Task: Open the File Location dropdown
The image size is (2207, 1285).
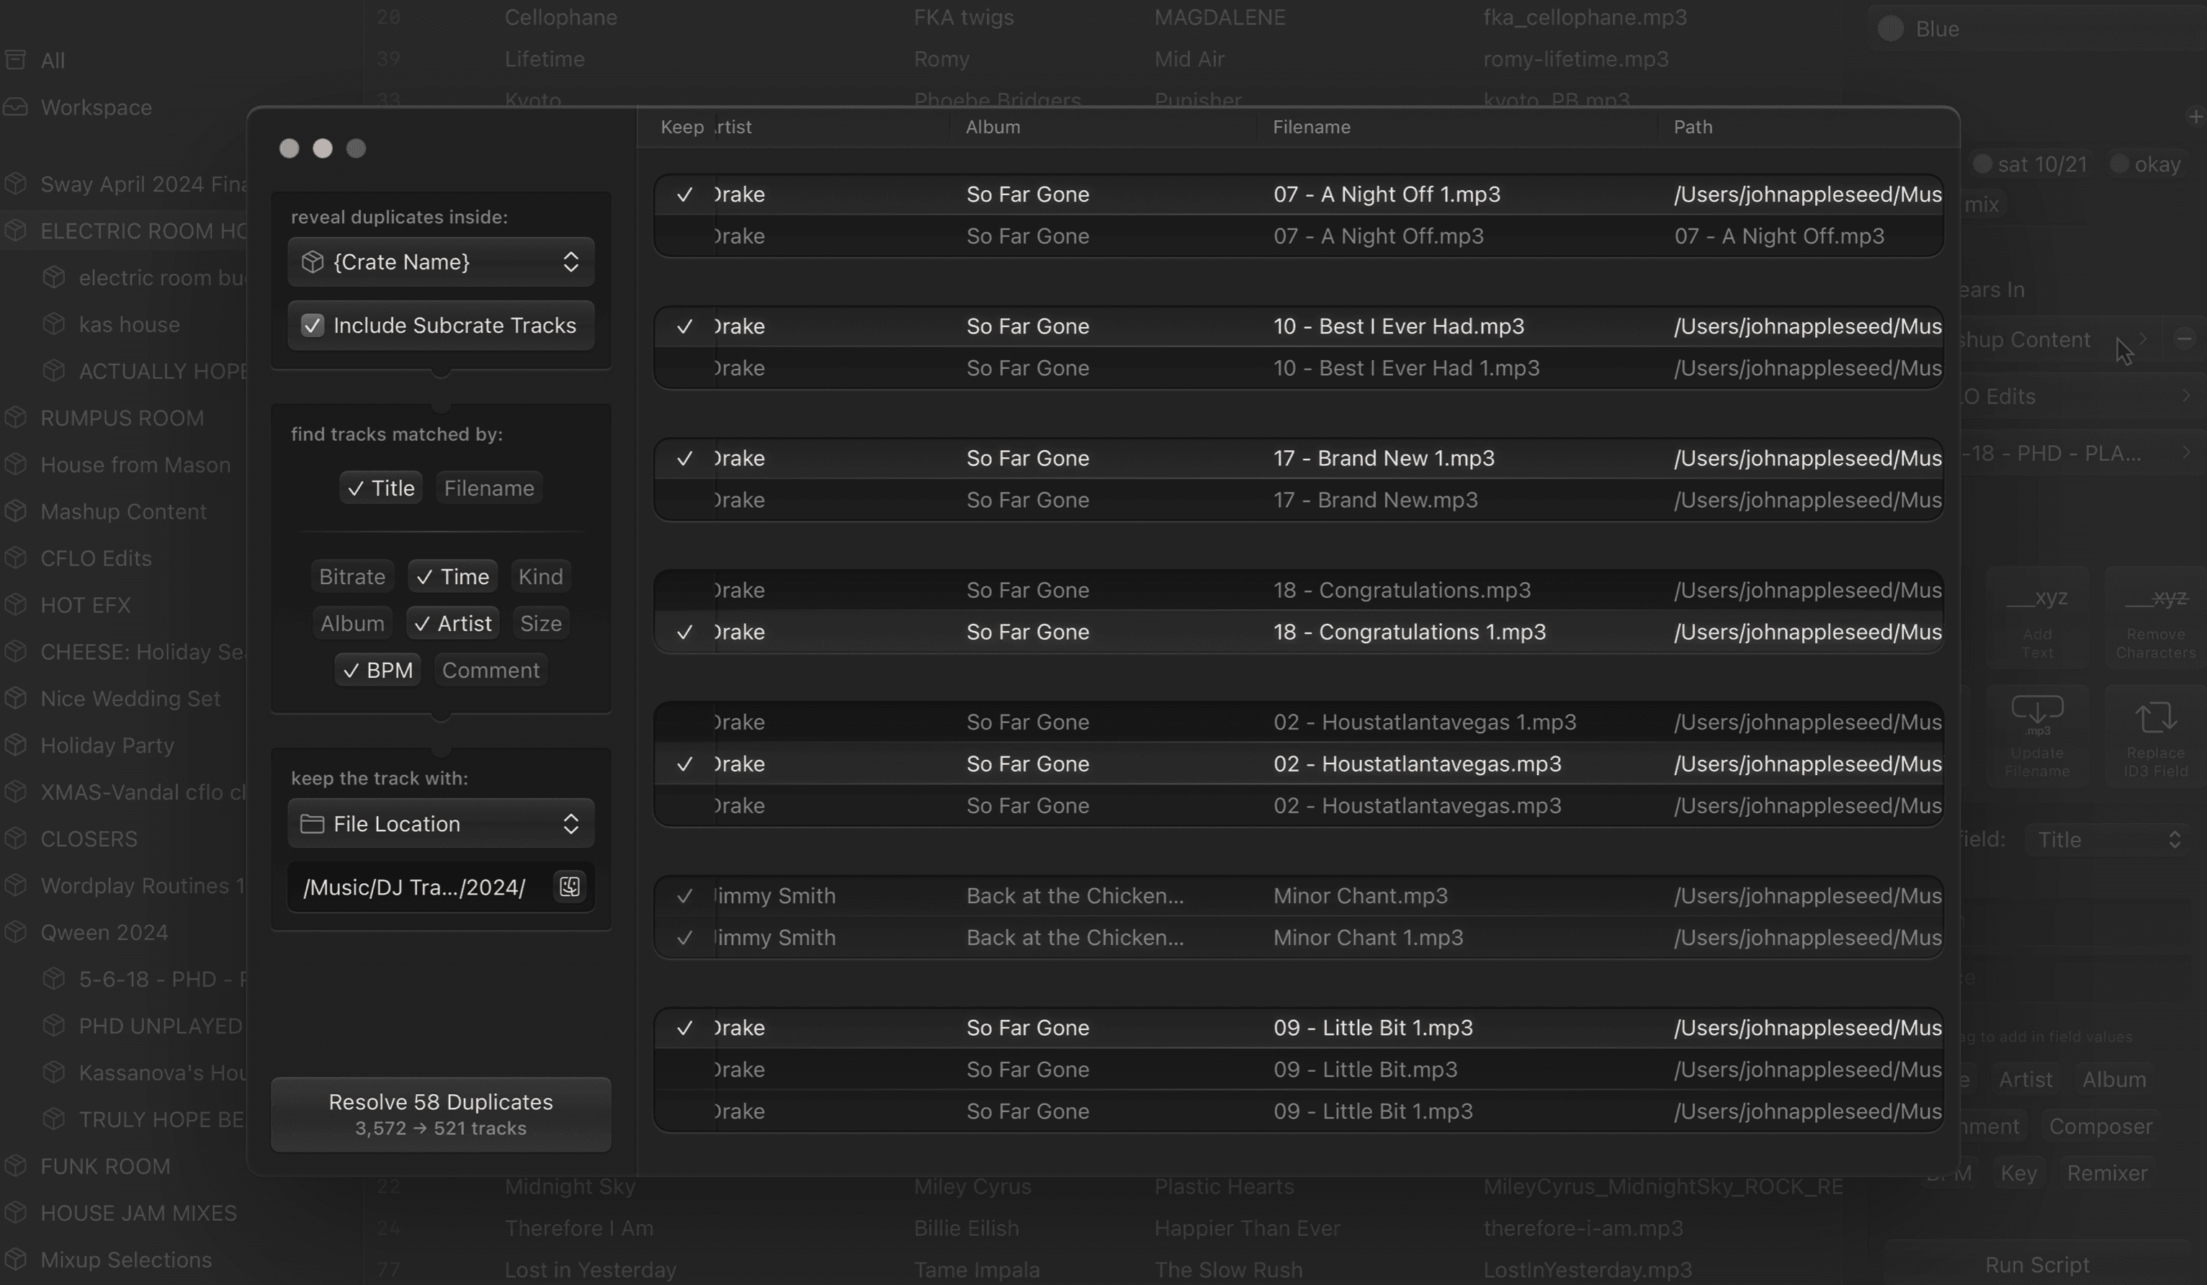Action: coord(441,823)
